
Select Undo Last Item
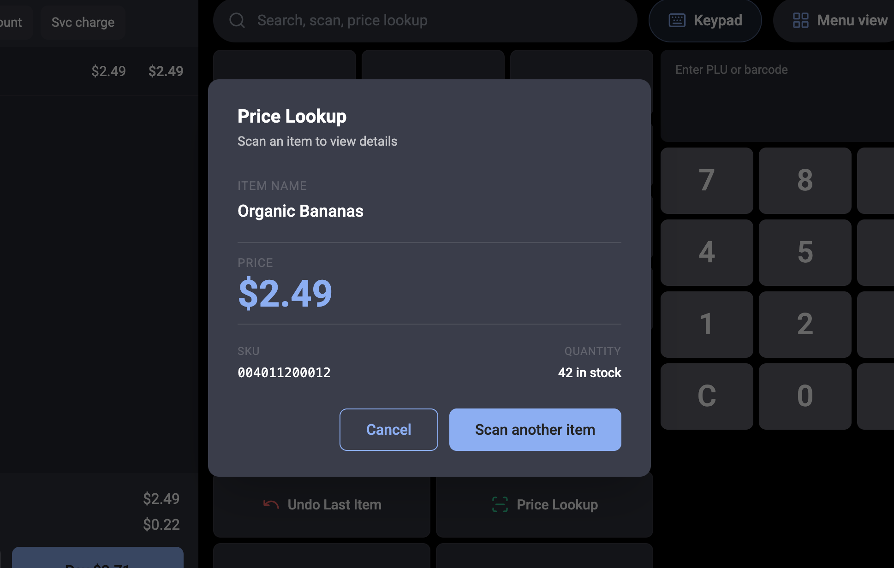point(322,504)
